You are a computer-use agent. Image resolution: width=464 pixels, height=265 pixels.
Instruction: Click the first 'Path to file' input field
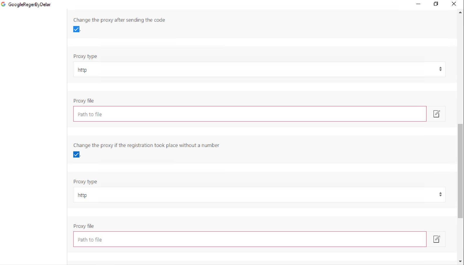[250, 114]
